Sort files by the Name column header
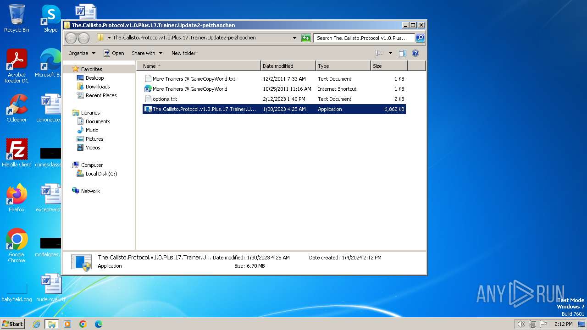This screenshot has width=587, height=330. (x=199, y=66)
